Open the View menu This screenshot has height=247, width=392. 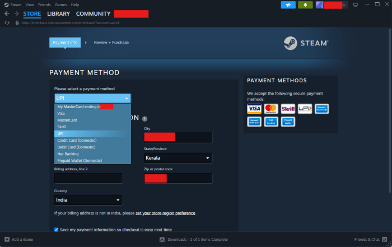coord(30,4)
